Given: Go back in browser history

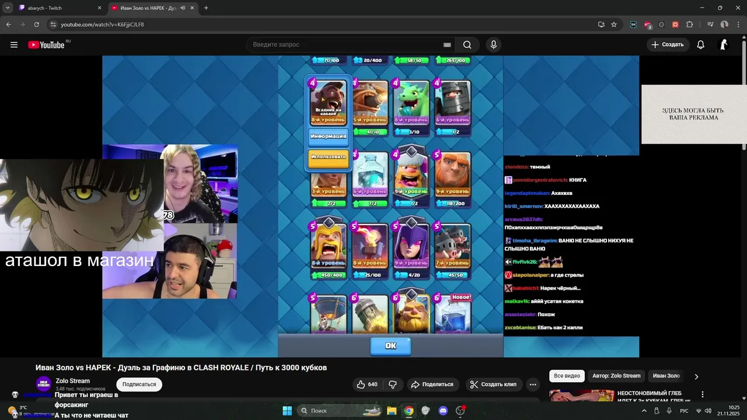Looking at the screenshot, I should [9, 24].
